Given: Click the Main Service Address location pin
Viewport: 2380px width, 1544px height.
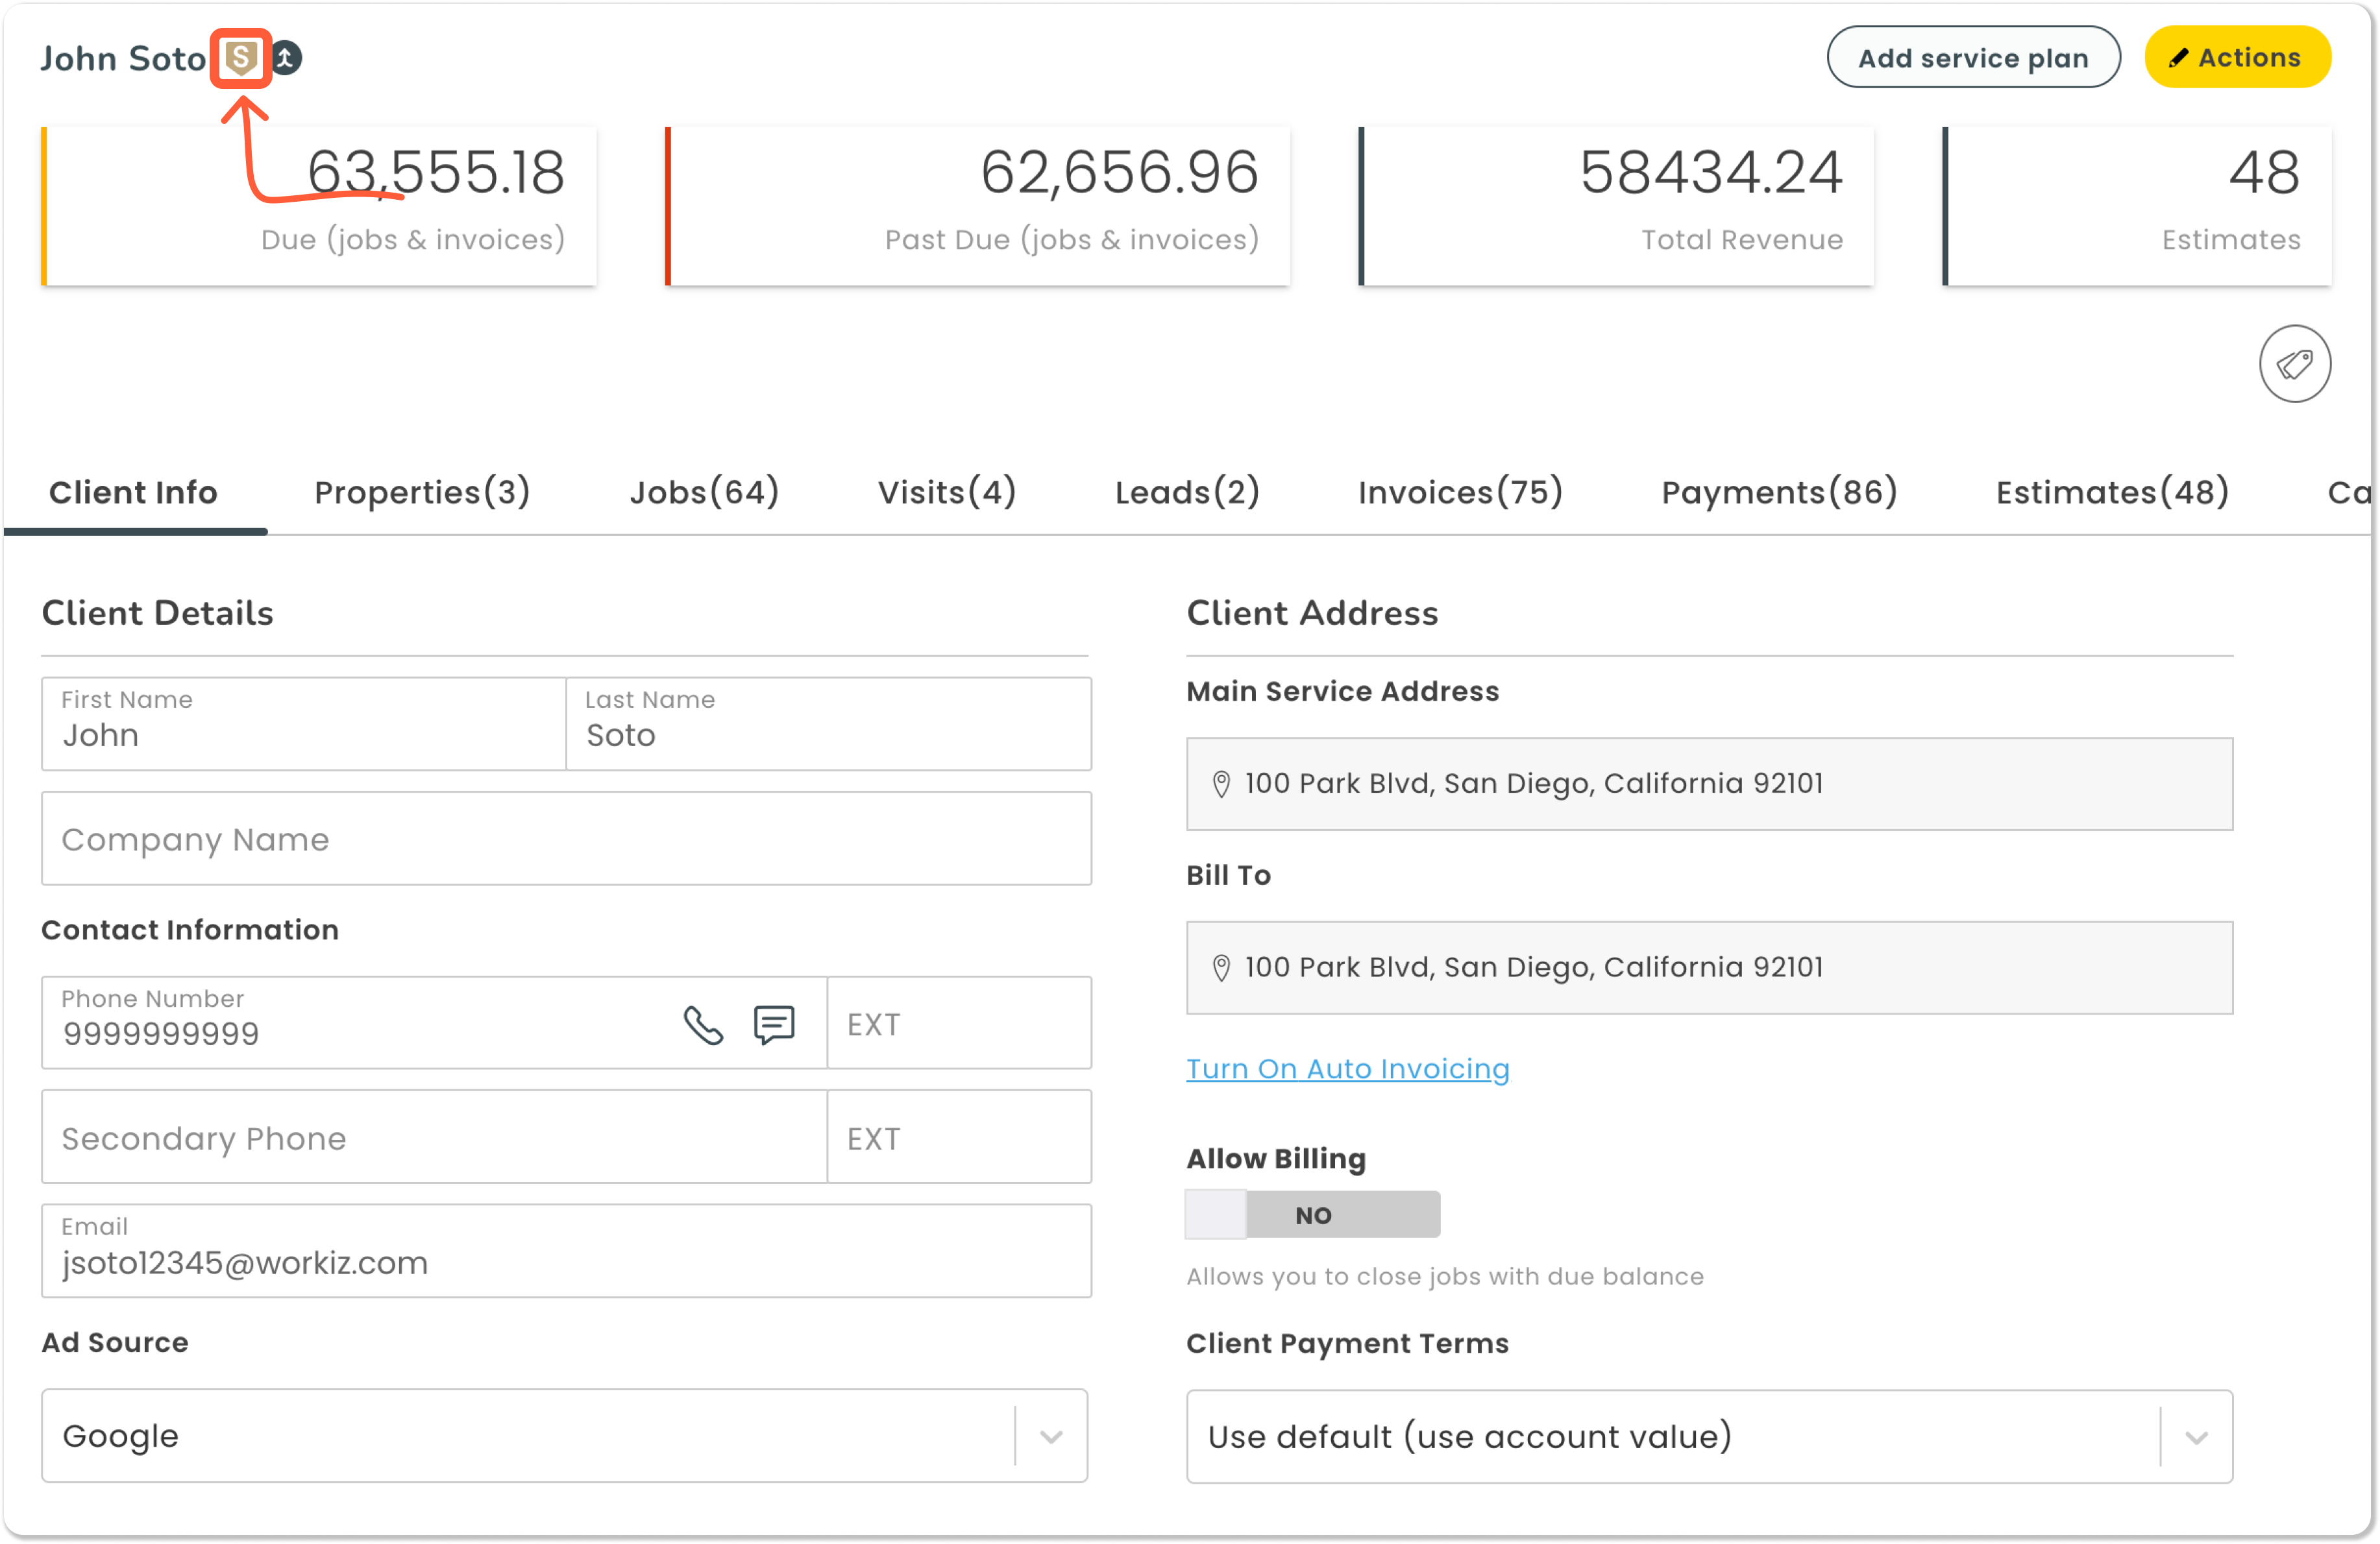Looking at the screenshot, I should [x=1220, y=784].
